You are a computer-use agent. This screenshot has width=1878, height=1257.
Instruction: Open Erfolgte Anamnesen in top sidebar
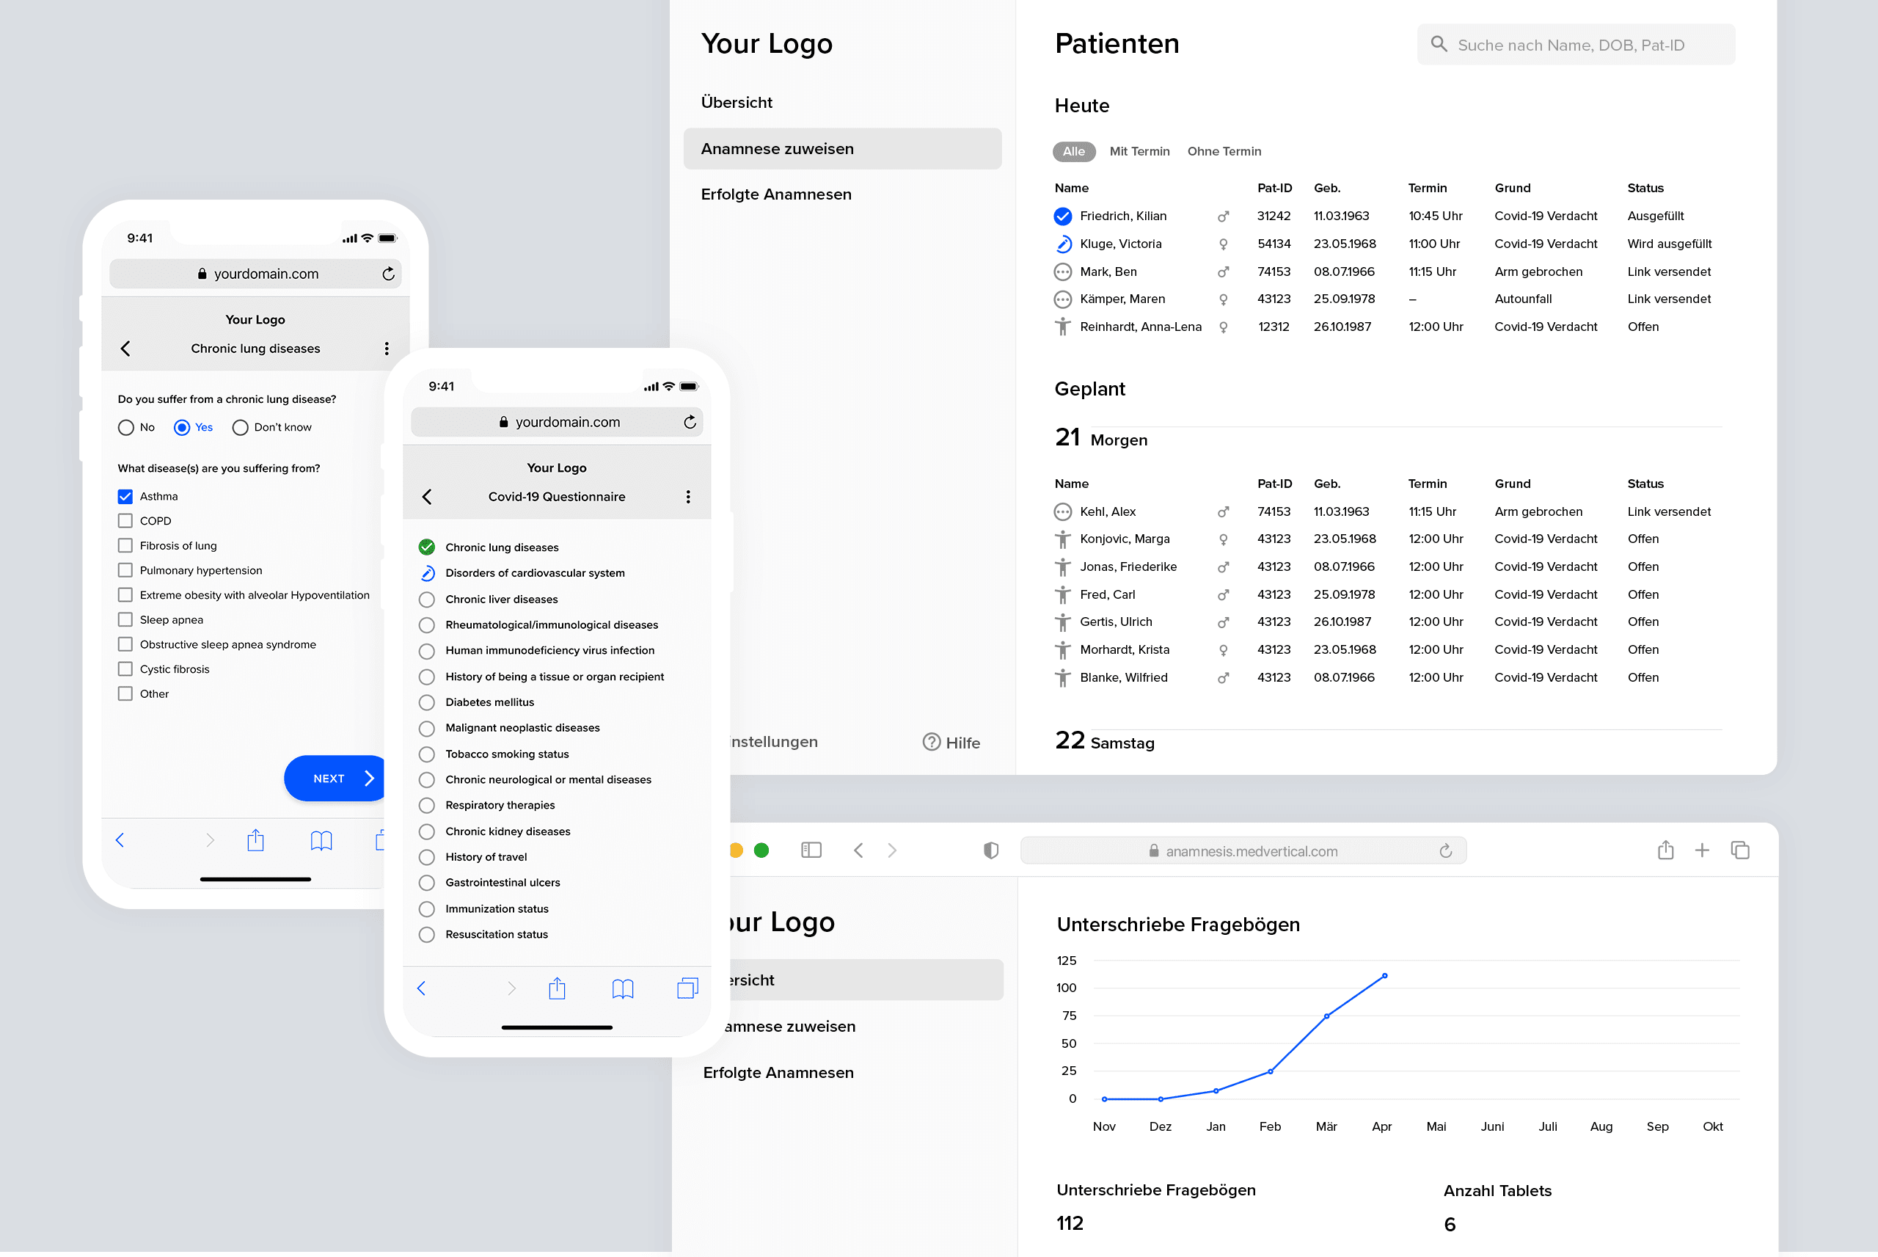click(775, 194)
